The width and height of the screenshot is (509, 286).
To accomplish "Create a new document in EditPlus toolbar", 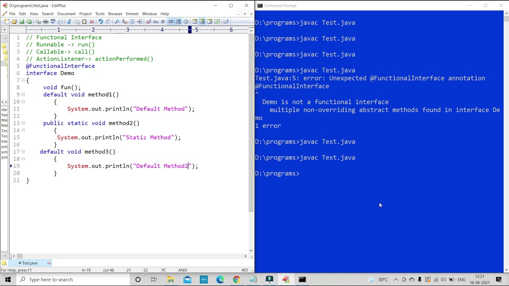I will point(7,21).
